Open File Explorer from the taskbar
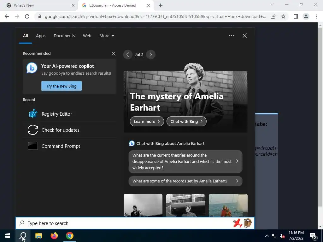Screen dimensions: 323x242 tap(38, 236)
